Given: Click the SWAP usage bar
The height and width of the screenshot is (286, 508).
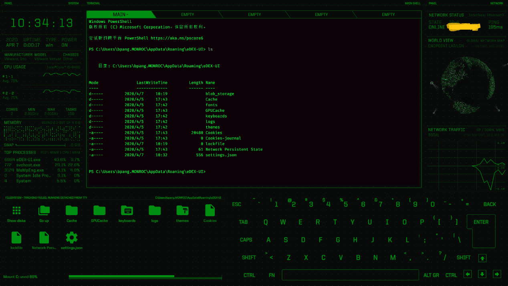Looking at the screenshot, I should 40,145.
